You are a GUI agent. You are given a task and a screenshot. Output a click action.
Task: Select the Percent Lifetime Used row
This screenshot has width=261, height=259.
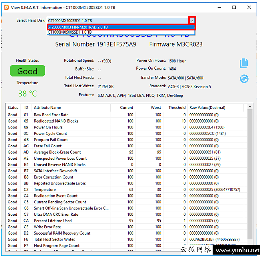(127, 221)
